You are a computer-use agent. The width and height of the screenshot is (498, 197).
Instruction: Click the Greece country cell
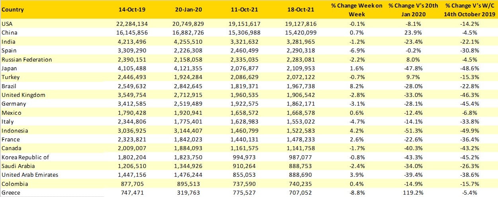tap(11, 193)
